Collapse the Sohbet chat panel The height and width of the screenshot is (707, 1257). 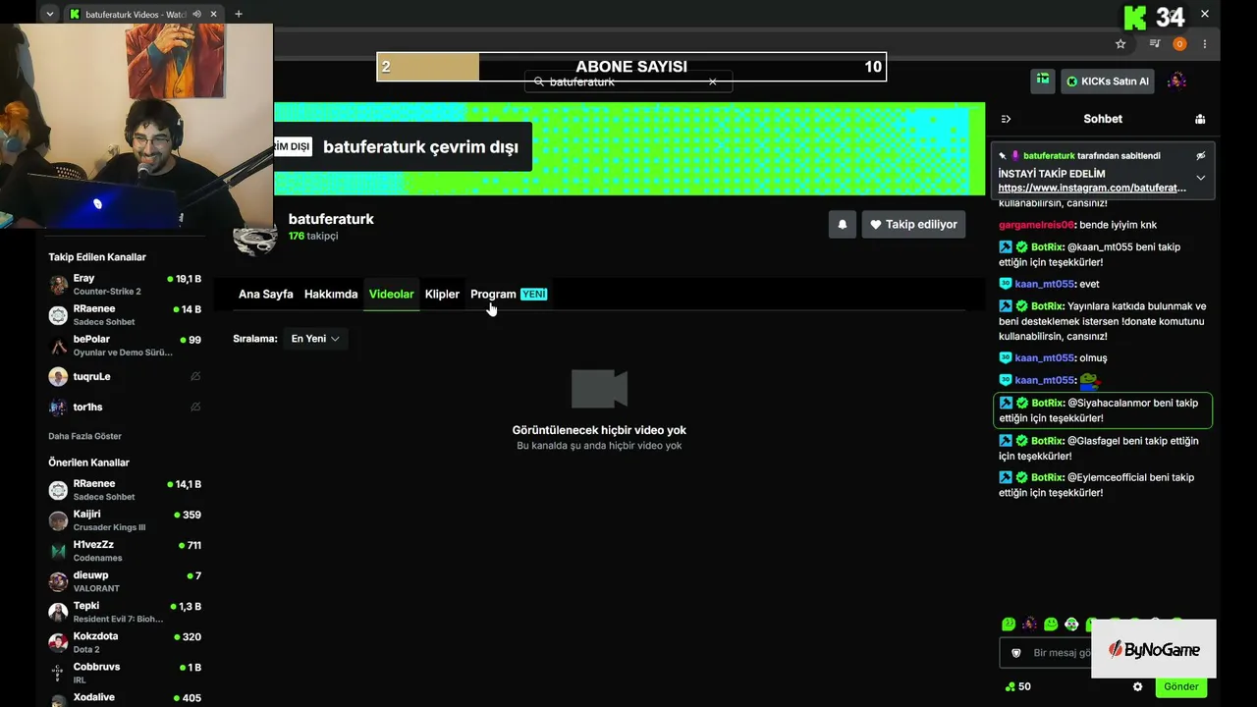coord(1006,119)
